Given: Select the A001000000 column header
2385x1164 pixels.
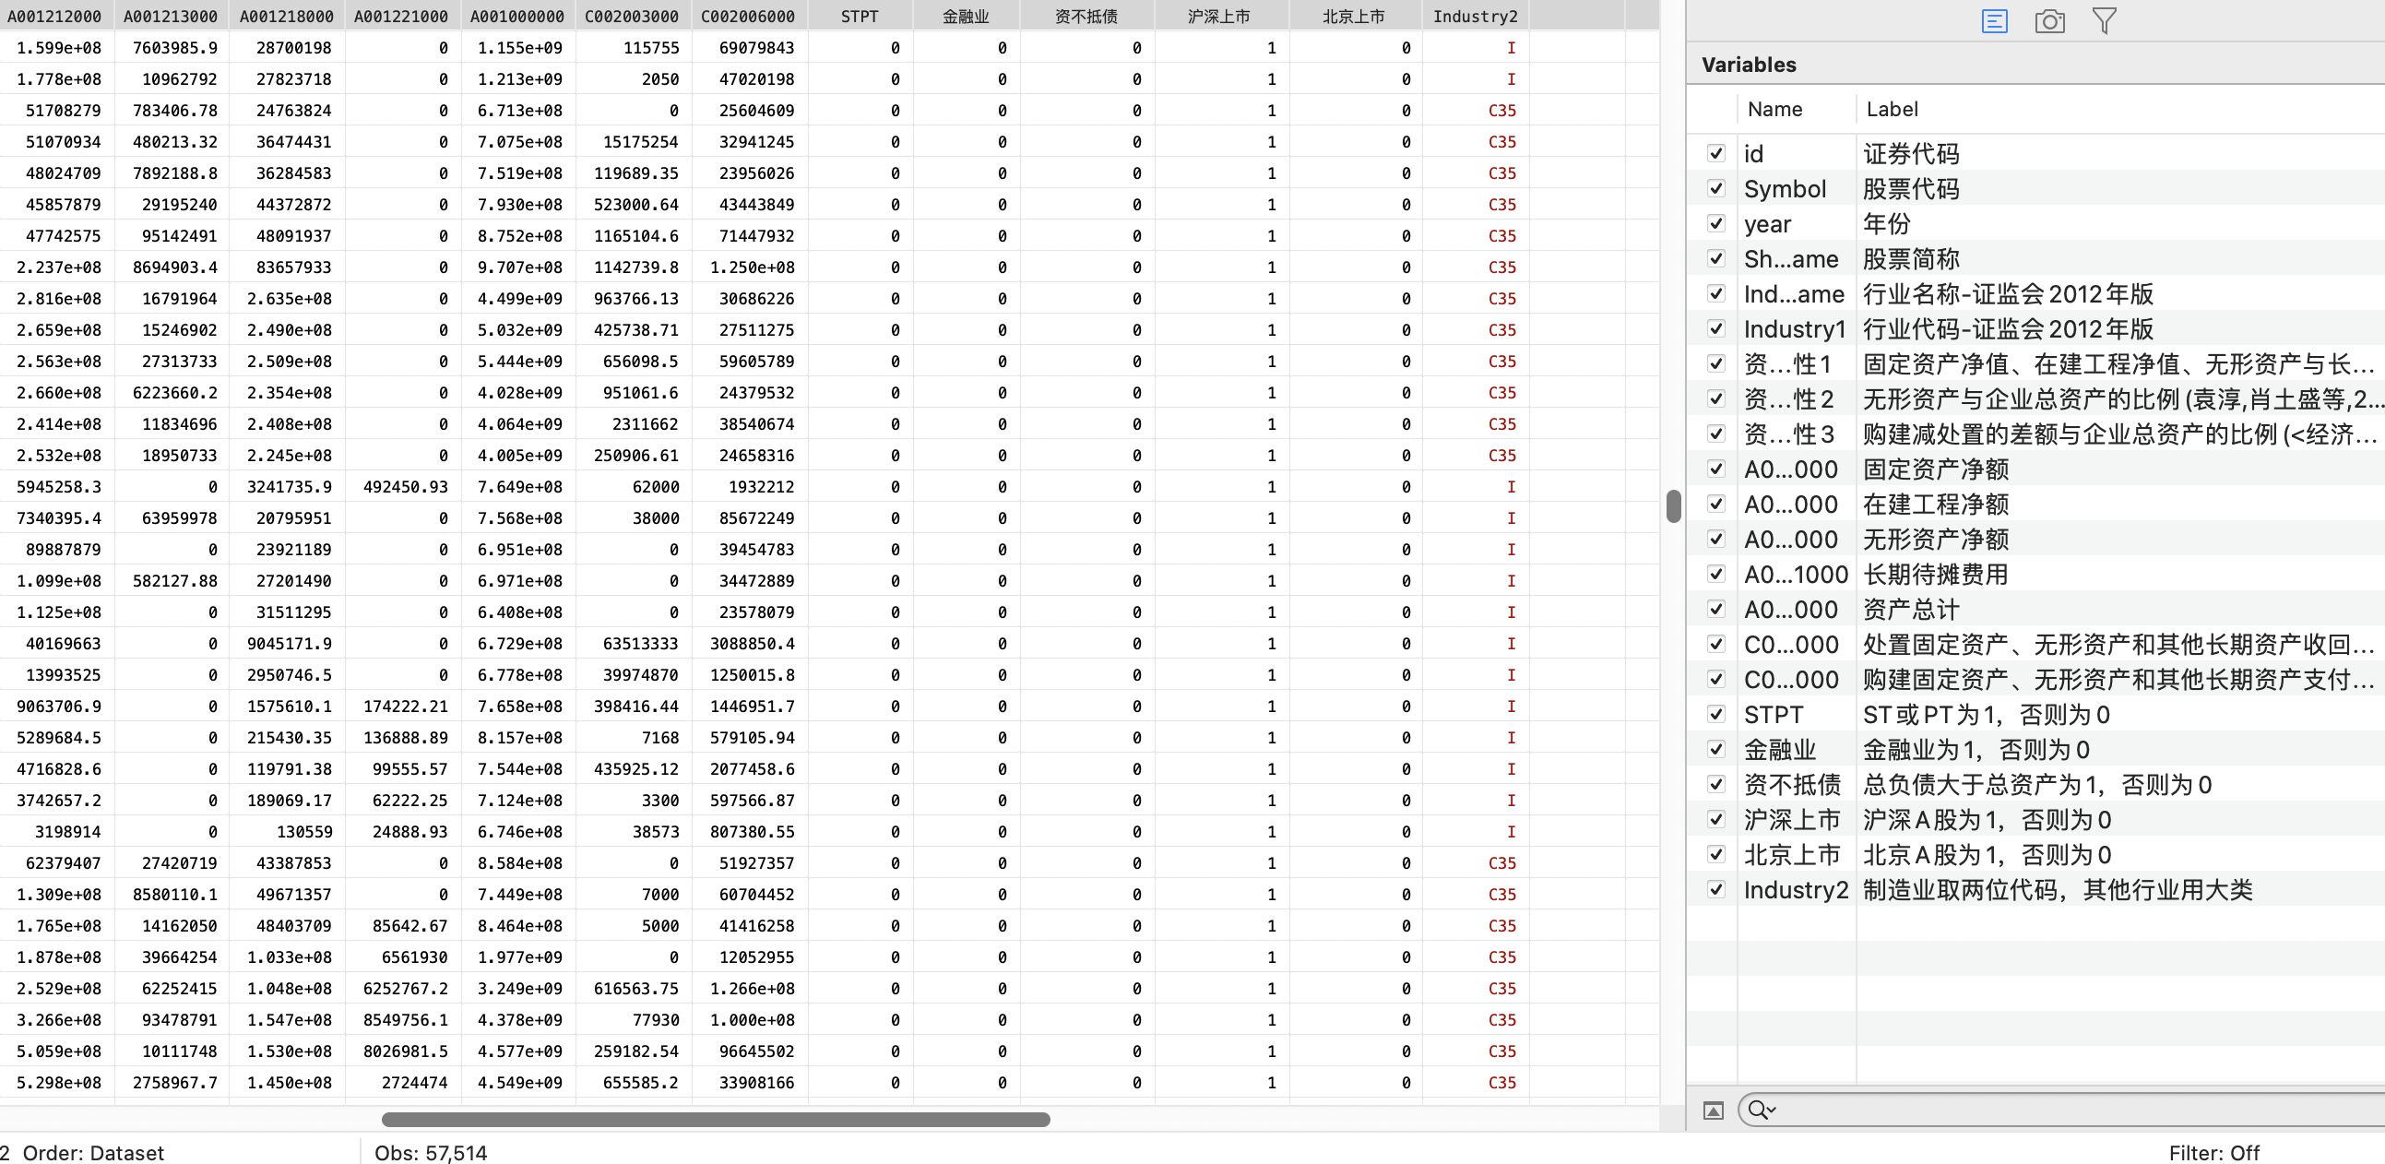Looking at the screenshot, I should click(516, 17).
